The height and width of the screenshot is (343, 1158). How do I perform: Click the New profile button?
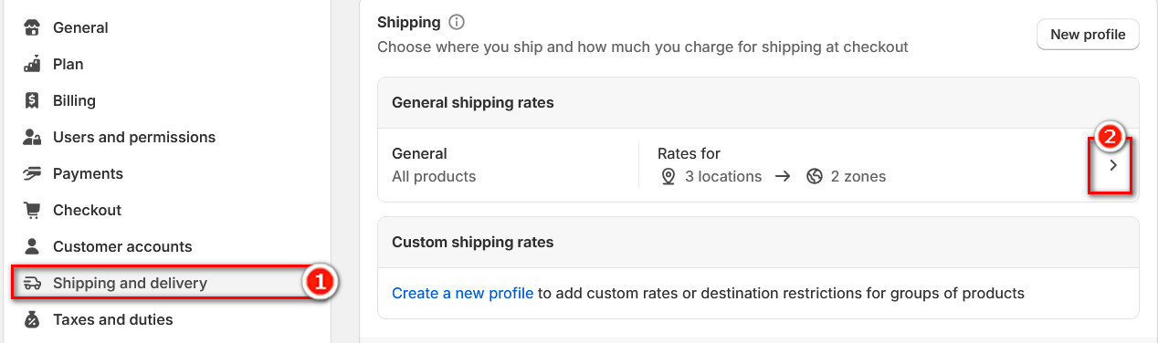point(1088,35)
